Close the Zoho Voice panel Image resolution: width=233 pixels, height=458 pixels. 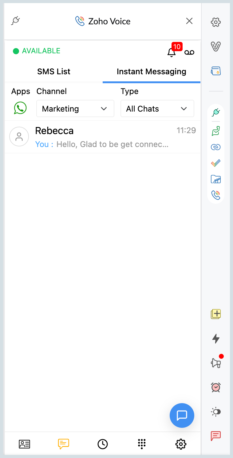click(189, 21)
